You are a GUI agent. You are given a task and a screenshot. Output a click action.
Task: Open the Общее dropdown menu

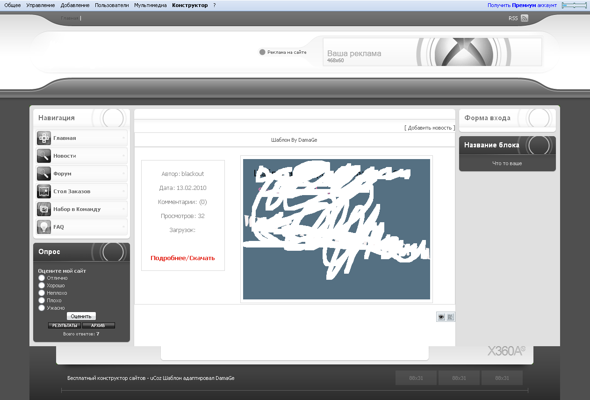pos(13,5)
